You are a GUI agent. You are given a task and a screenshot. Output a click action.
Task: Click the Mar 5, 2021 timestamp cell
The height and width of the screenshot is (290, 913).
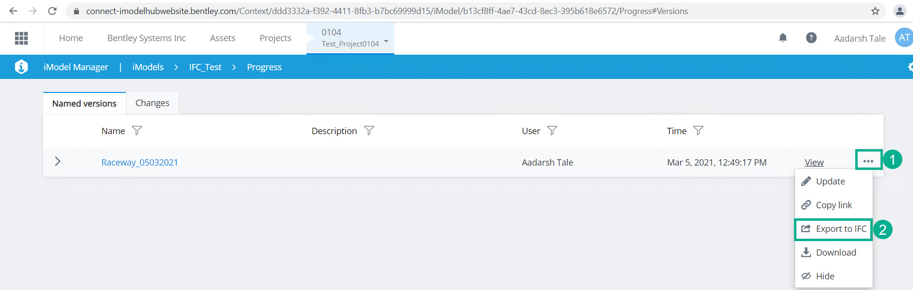tap(717, 162)
